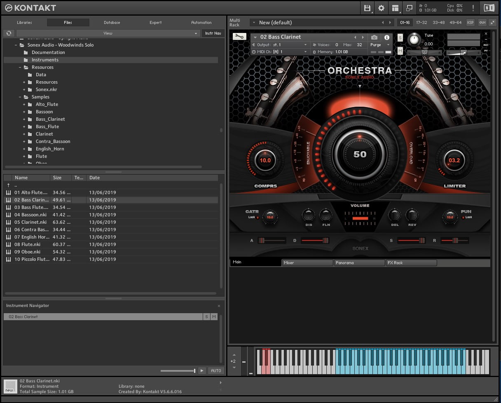Click the central volume knob showing 50

[360, 154]
